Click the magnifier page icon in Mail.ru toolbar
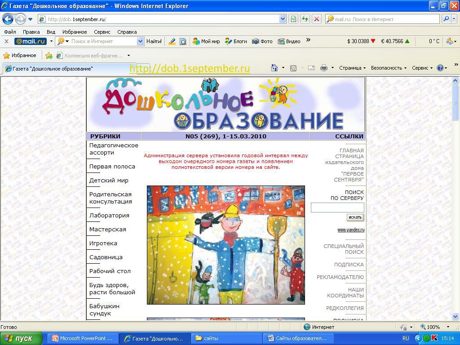The width and height of the screenshot is (460, 345). click(183, 41)
